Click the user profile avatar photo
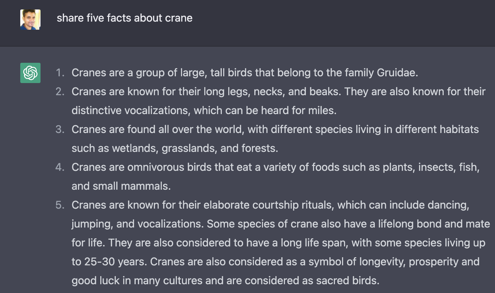Screen dimensions: 495x293 click(30, 19)
